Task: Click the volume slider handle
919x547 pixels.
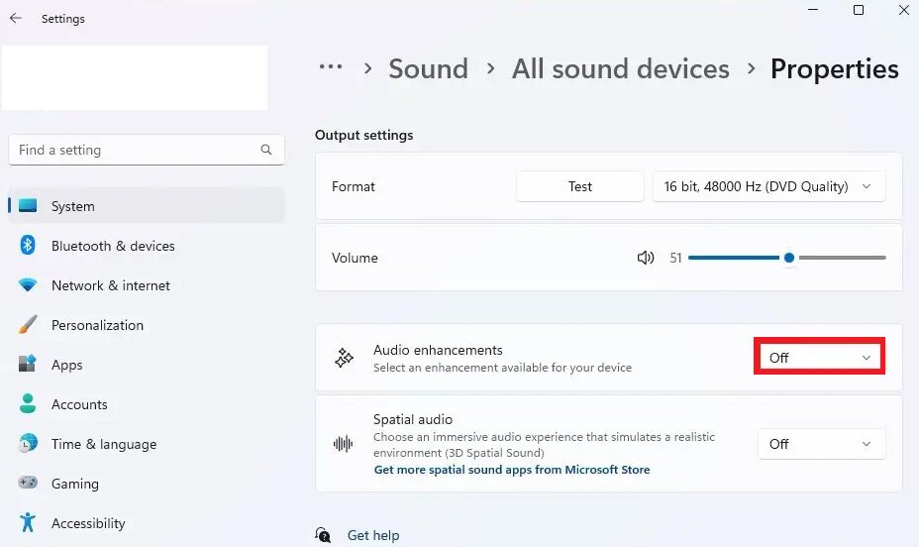Action: click(x=789, y=258)
